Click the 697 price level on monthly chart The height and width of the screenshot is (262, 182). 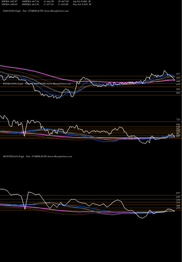tap(178, 193)
